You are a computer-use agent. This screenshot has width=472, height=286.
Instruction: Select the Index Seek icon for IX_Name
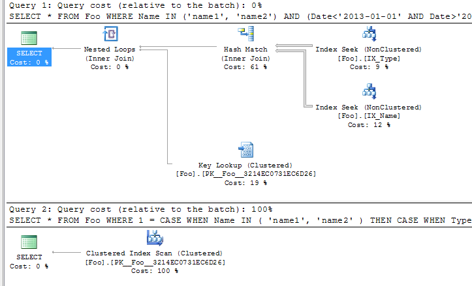(x=368, y=91)
